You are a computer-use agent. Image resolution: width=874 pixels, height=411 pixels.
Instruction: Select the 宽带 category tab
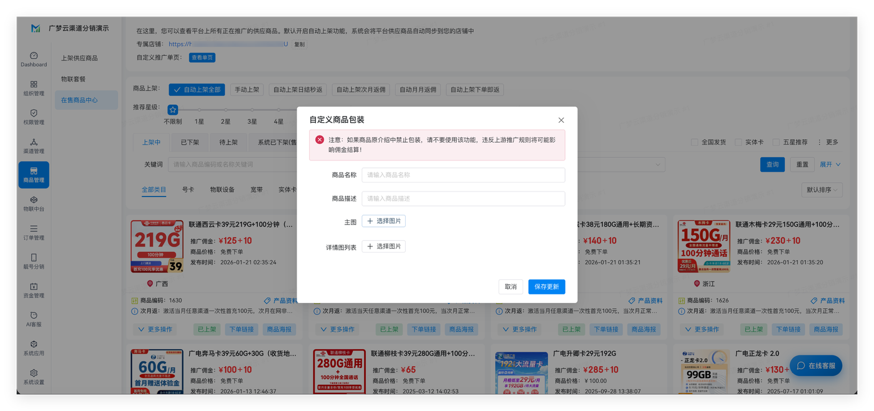pyautogui.click(x=257, y=190)
